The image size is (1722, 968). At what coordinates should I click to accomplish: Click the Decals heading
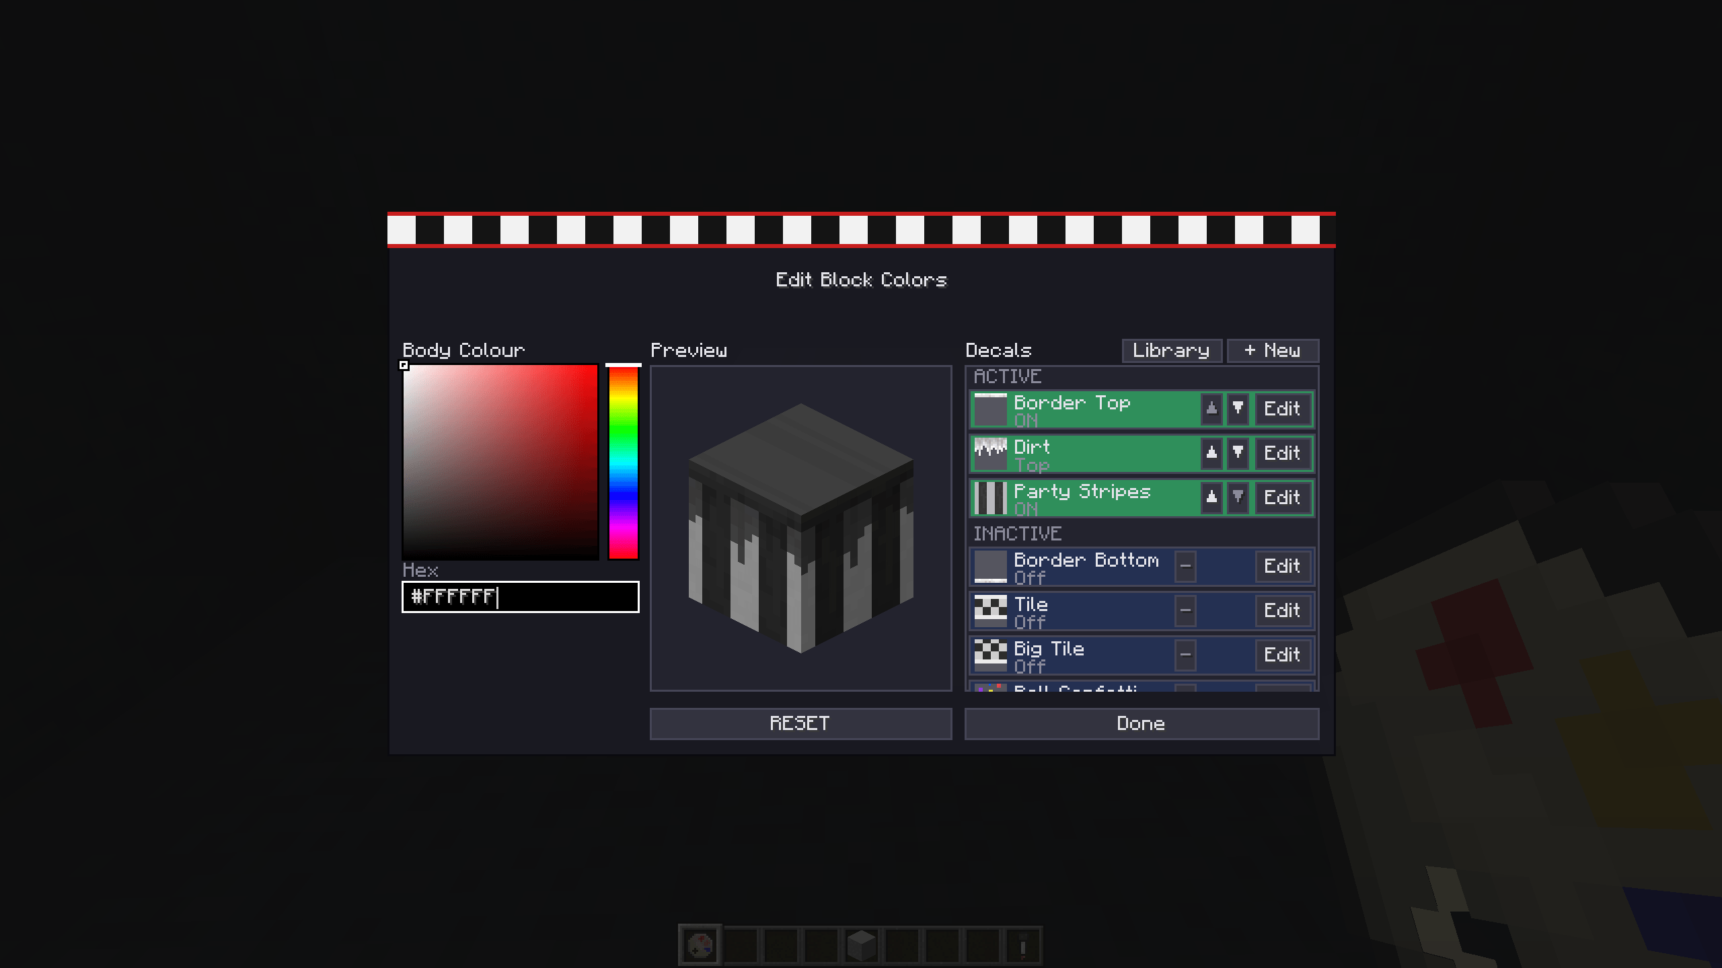[998, 350]
